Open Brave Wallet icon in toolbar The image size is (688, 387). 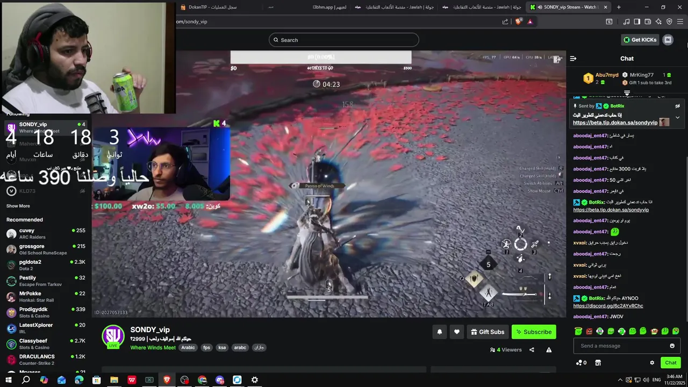(x=648, y=21)
